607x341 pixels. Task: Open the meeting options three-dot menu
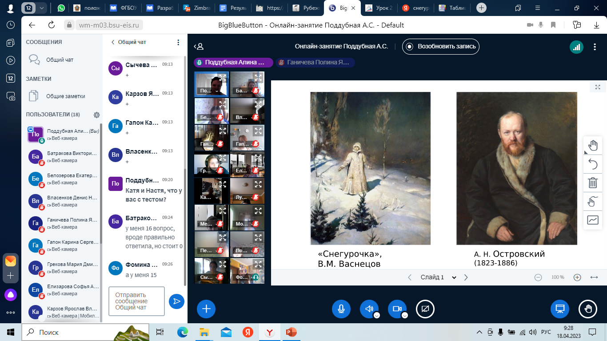coord(595,47)
